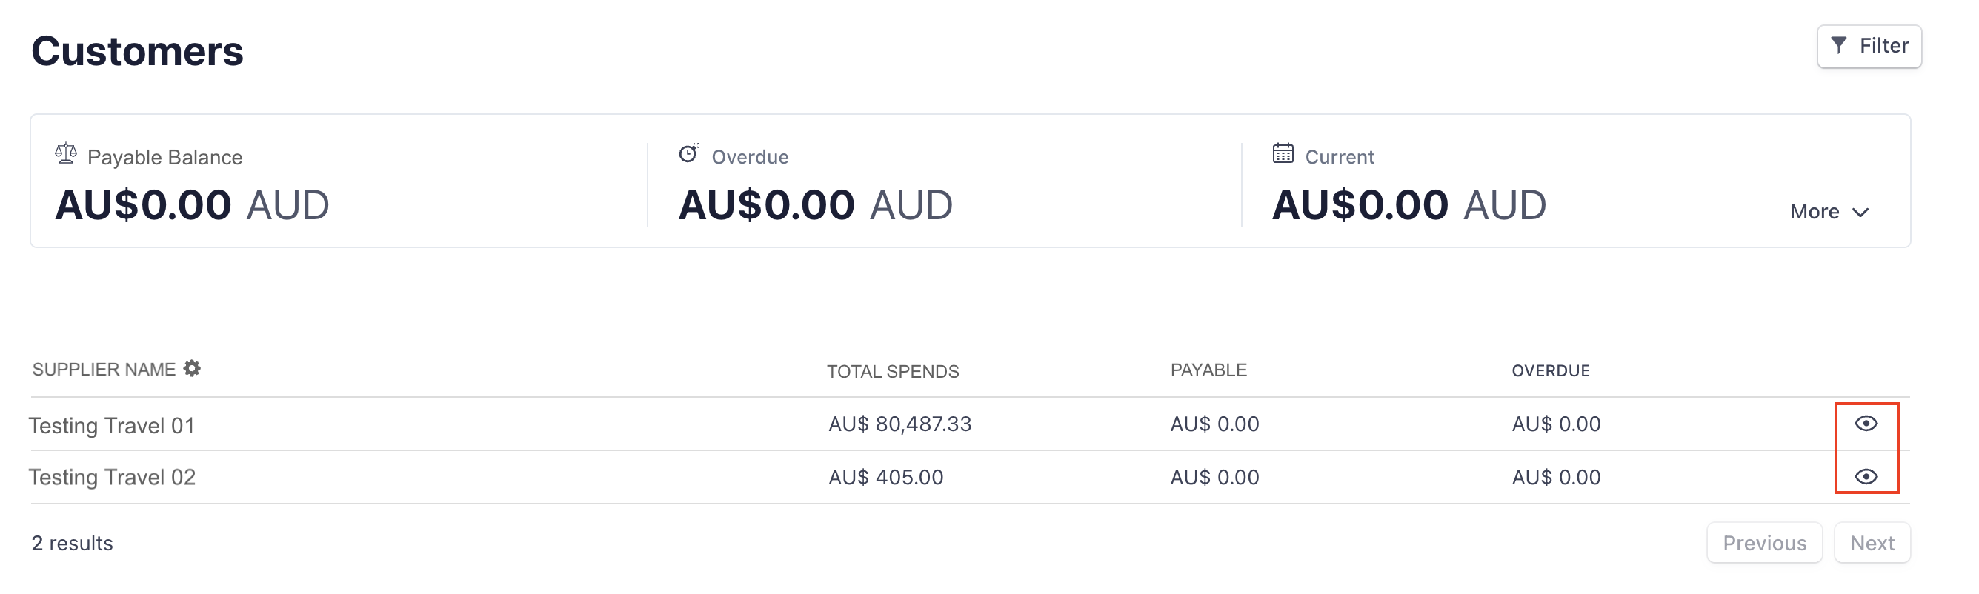View details for Testing Travel 02
The image size is (1979, 594).
(x=1866, y=476)
